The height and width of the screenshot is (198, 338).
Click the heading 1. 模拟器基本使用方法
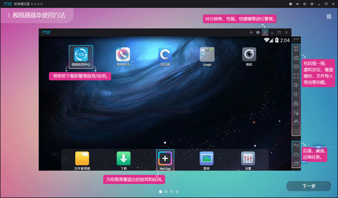pyautogui.click(x=36, y=15)
